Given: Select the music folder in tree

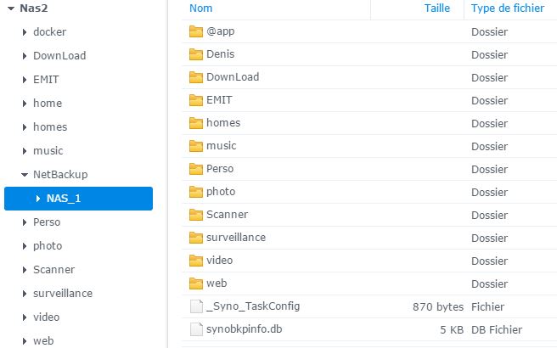Looking at the screenshot, I should 48,151.
